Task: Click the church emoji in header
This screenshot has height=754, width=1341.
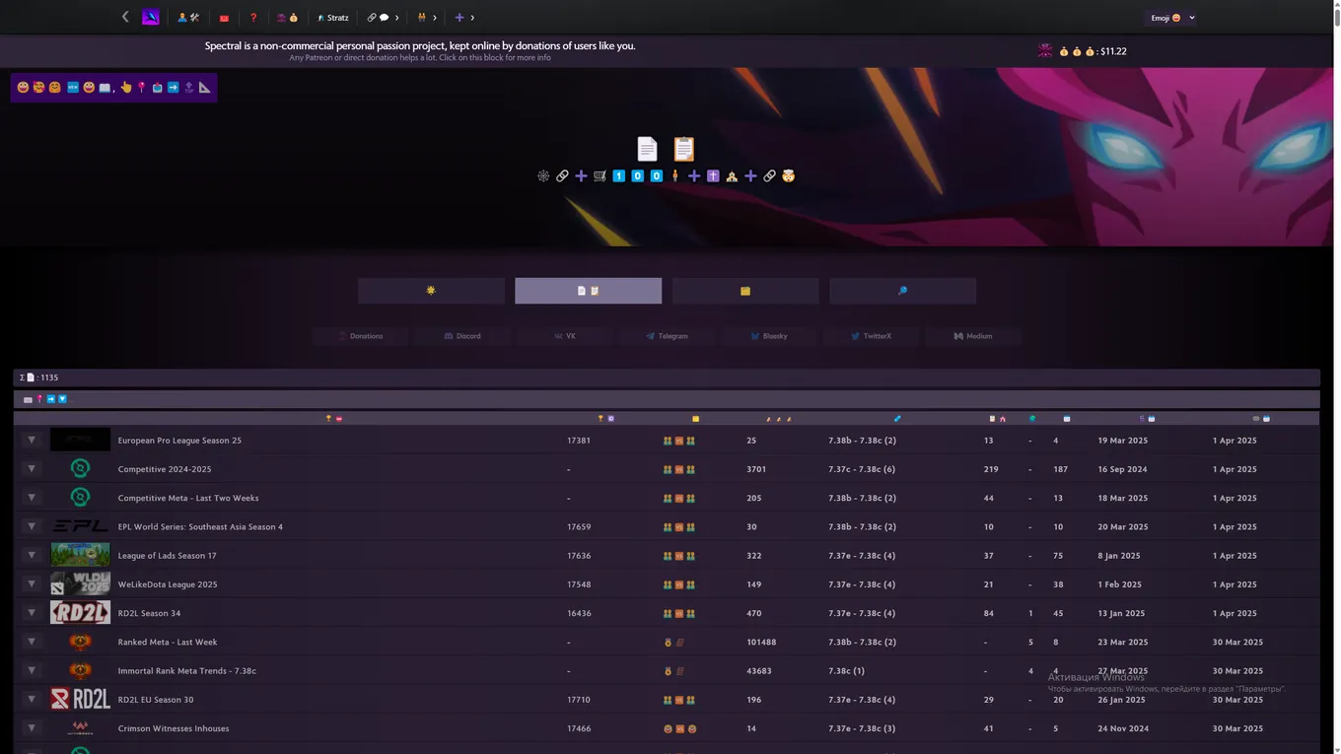Action: [732, 176]
